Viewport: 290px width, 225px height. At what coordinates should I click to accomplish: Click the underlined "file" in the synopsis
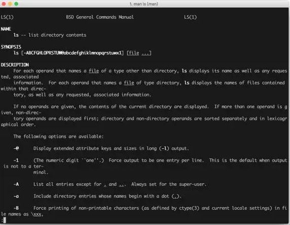(134, 53)
